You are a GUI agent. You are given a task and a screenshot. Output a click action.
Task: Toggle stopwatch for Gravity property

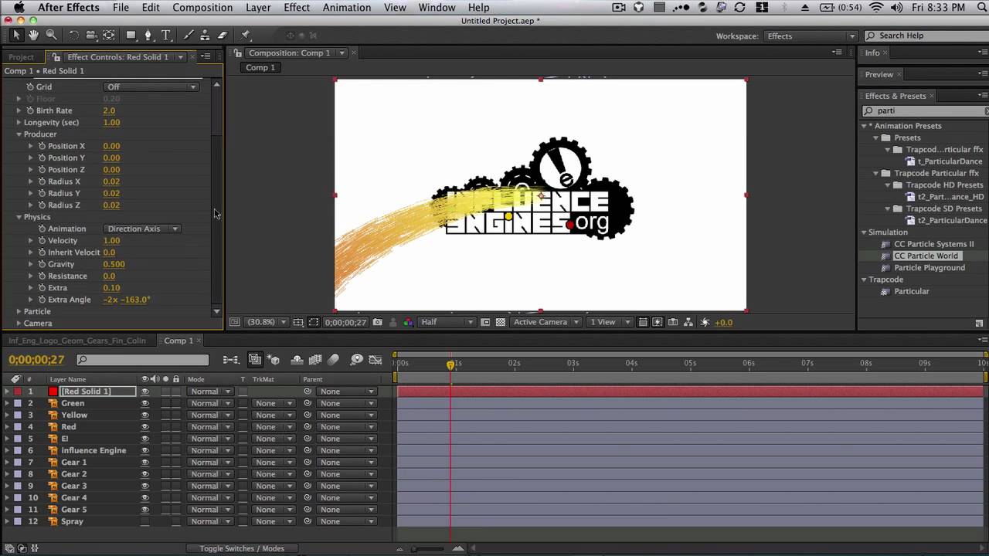click(42, 264)
